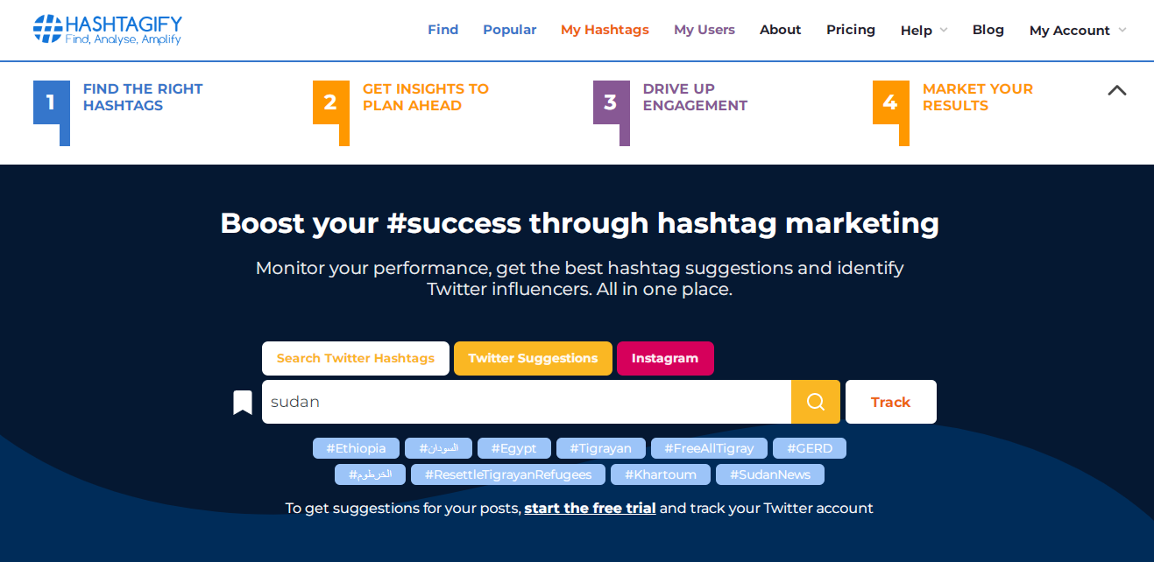Click the purple step 3 badge
The height and width of the screenshot is (562, 1154).
(x=611, y=102)
